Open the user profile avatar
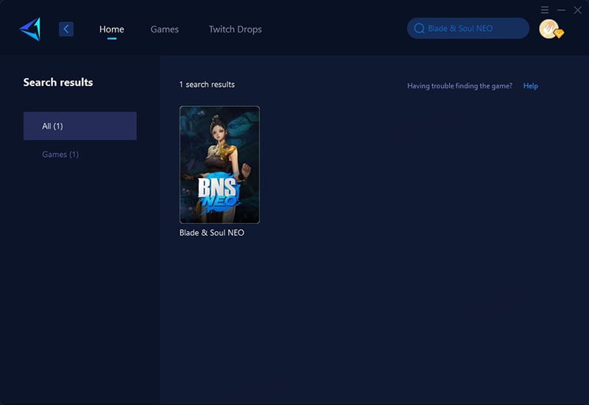 (551, 29)
